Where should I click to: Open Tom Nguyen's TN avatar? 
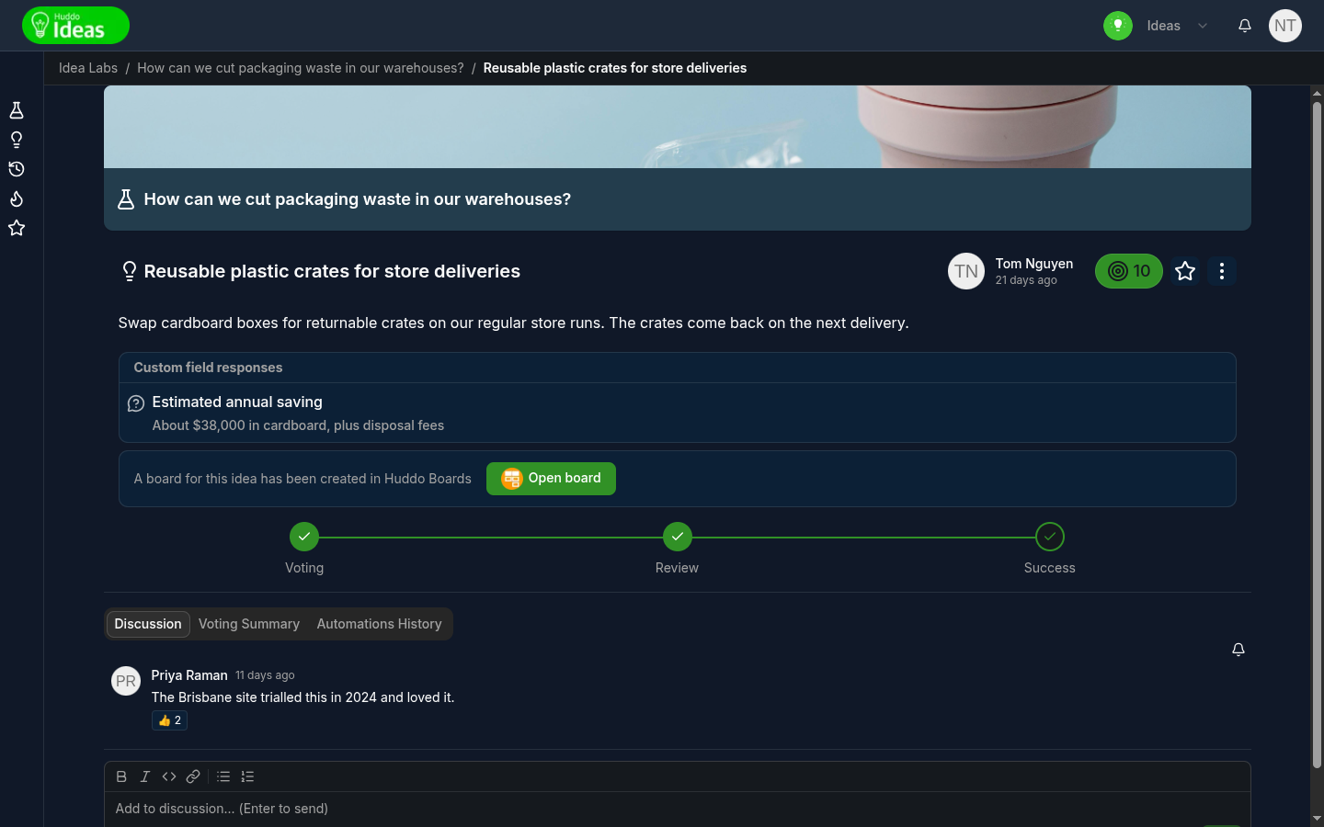(x=966, y=271)
